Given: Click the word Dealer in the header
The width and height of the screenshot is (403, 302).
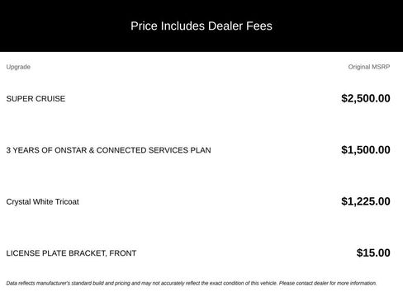Looking at the screenshot, I should pos(225,26).
